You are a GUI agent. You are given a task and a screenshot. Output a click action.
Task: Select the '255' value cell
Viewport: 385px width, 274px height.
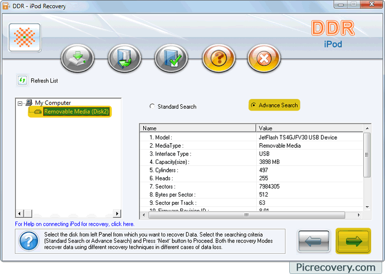(x=264, y=178)
